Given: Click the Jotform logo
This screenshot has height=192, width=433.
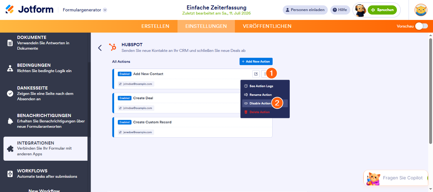Looking at the screenshot, I should (x=29, y=9).
